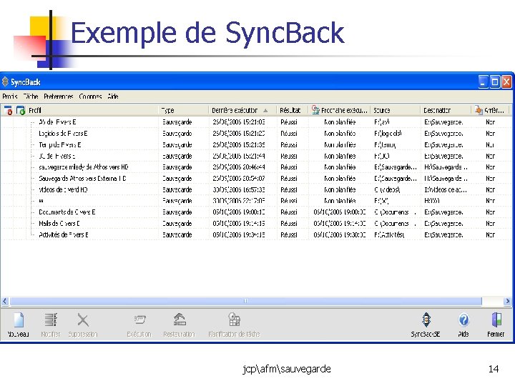Click scrollbar left arrow
This screenshot has height=386, width=515.
5,301
